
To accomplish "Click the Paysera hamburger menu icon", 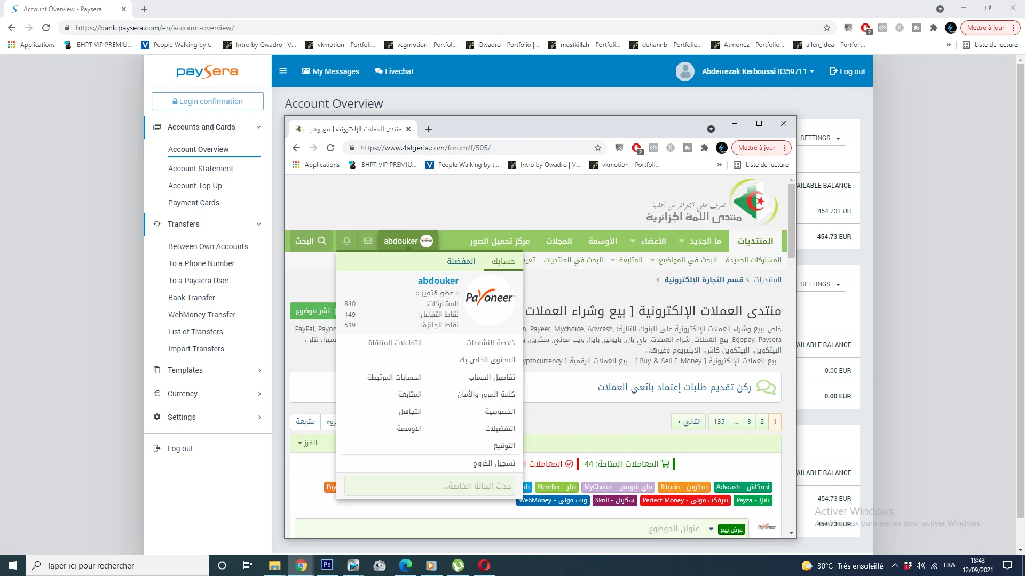I will pos(283,71).
